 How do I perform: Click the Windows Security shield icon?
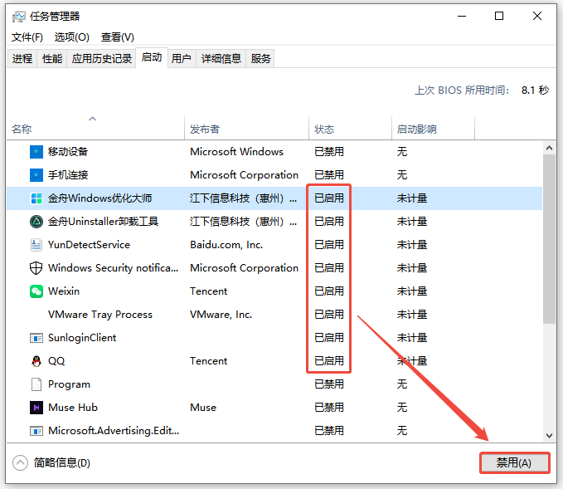coord(36,268)
